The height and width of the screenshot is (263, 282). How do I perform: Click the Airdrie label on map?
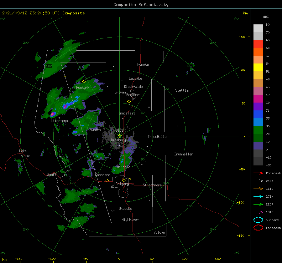(x=123, y=167)
